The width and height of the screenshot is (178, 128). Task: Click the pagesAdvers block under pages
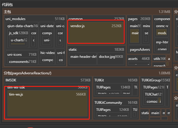click(x=140, y=50)
